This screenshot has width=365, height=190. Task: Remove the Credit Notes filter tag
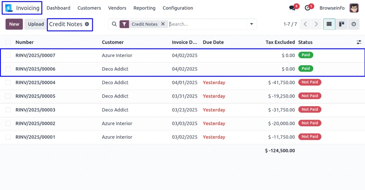[163, 24]
